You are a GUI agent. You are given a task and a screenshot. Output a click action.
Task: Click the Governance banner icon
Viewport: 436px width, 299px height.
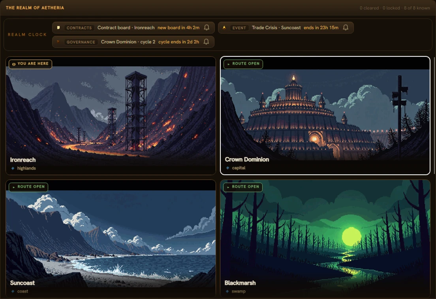58,42
